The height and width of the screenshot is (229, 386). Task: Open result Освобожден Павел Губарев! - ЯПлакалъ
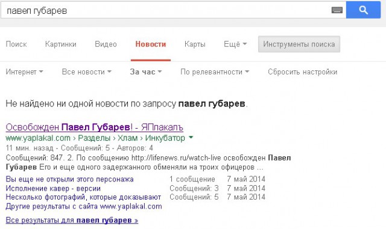[x=94, y=127]
